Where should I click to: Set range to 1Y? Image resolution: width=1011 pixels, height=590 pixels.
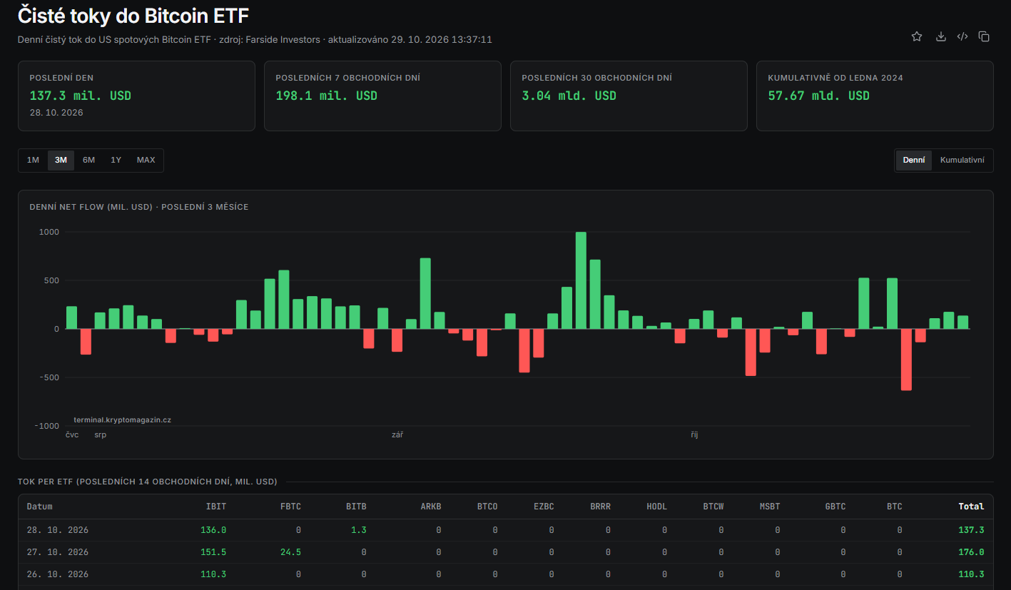click(x=116, y=160)
